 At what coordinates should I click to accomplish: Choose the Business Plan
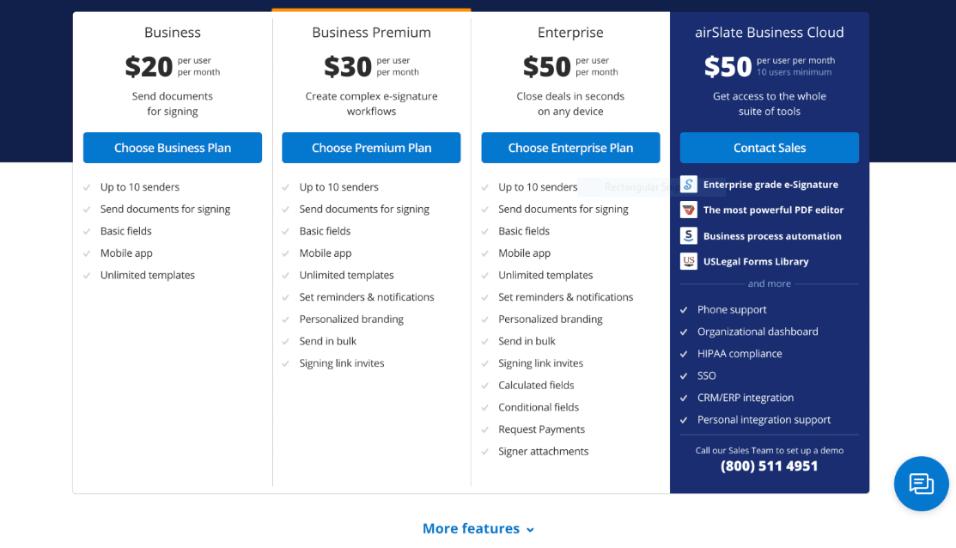coord(173,148)
